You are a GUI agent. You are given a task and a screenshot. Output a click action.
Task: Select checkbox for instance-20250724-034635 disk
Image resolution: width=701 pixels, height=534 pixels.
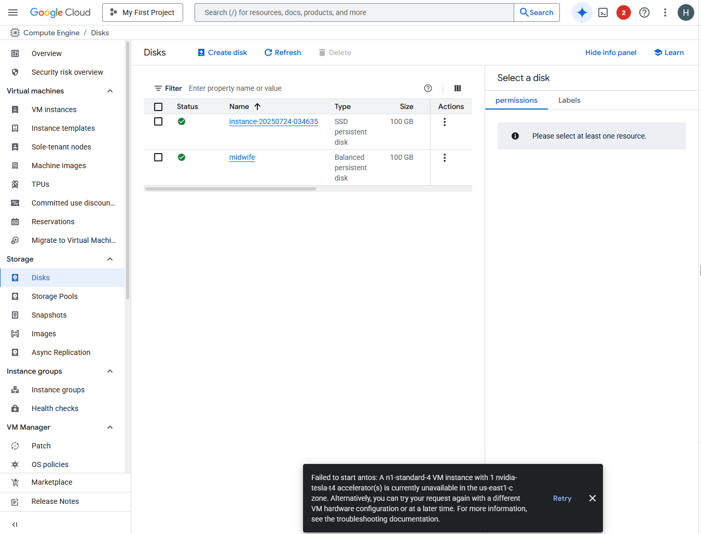point(158,121)
